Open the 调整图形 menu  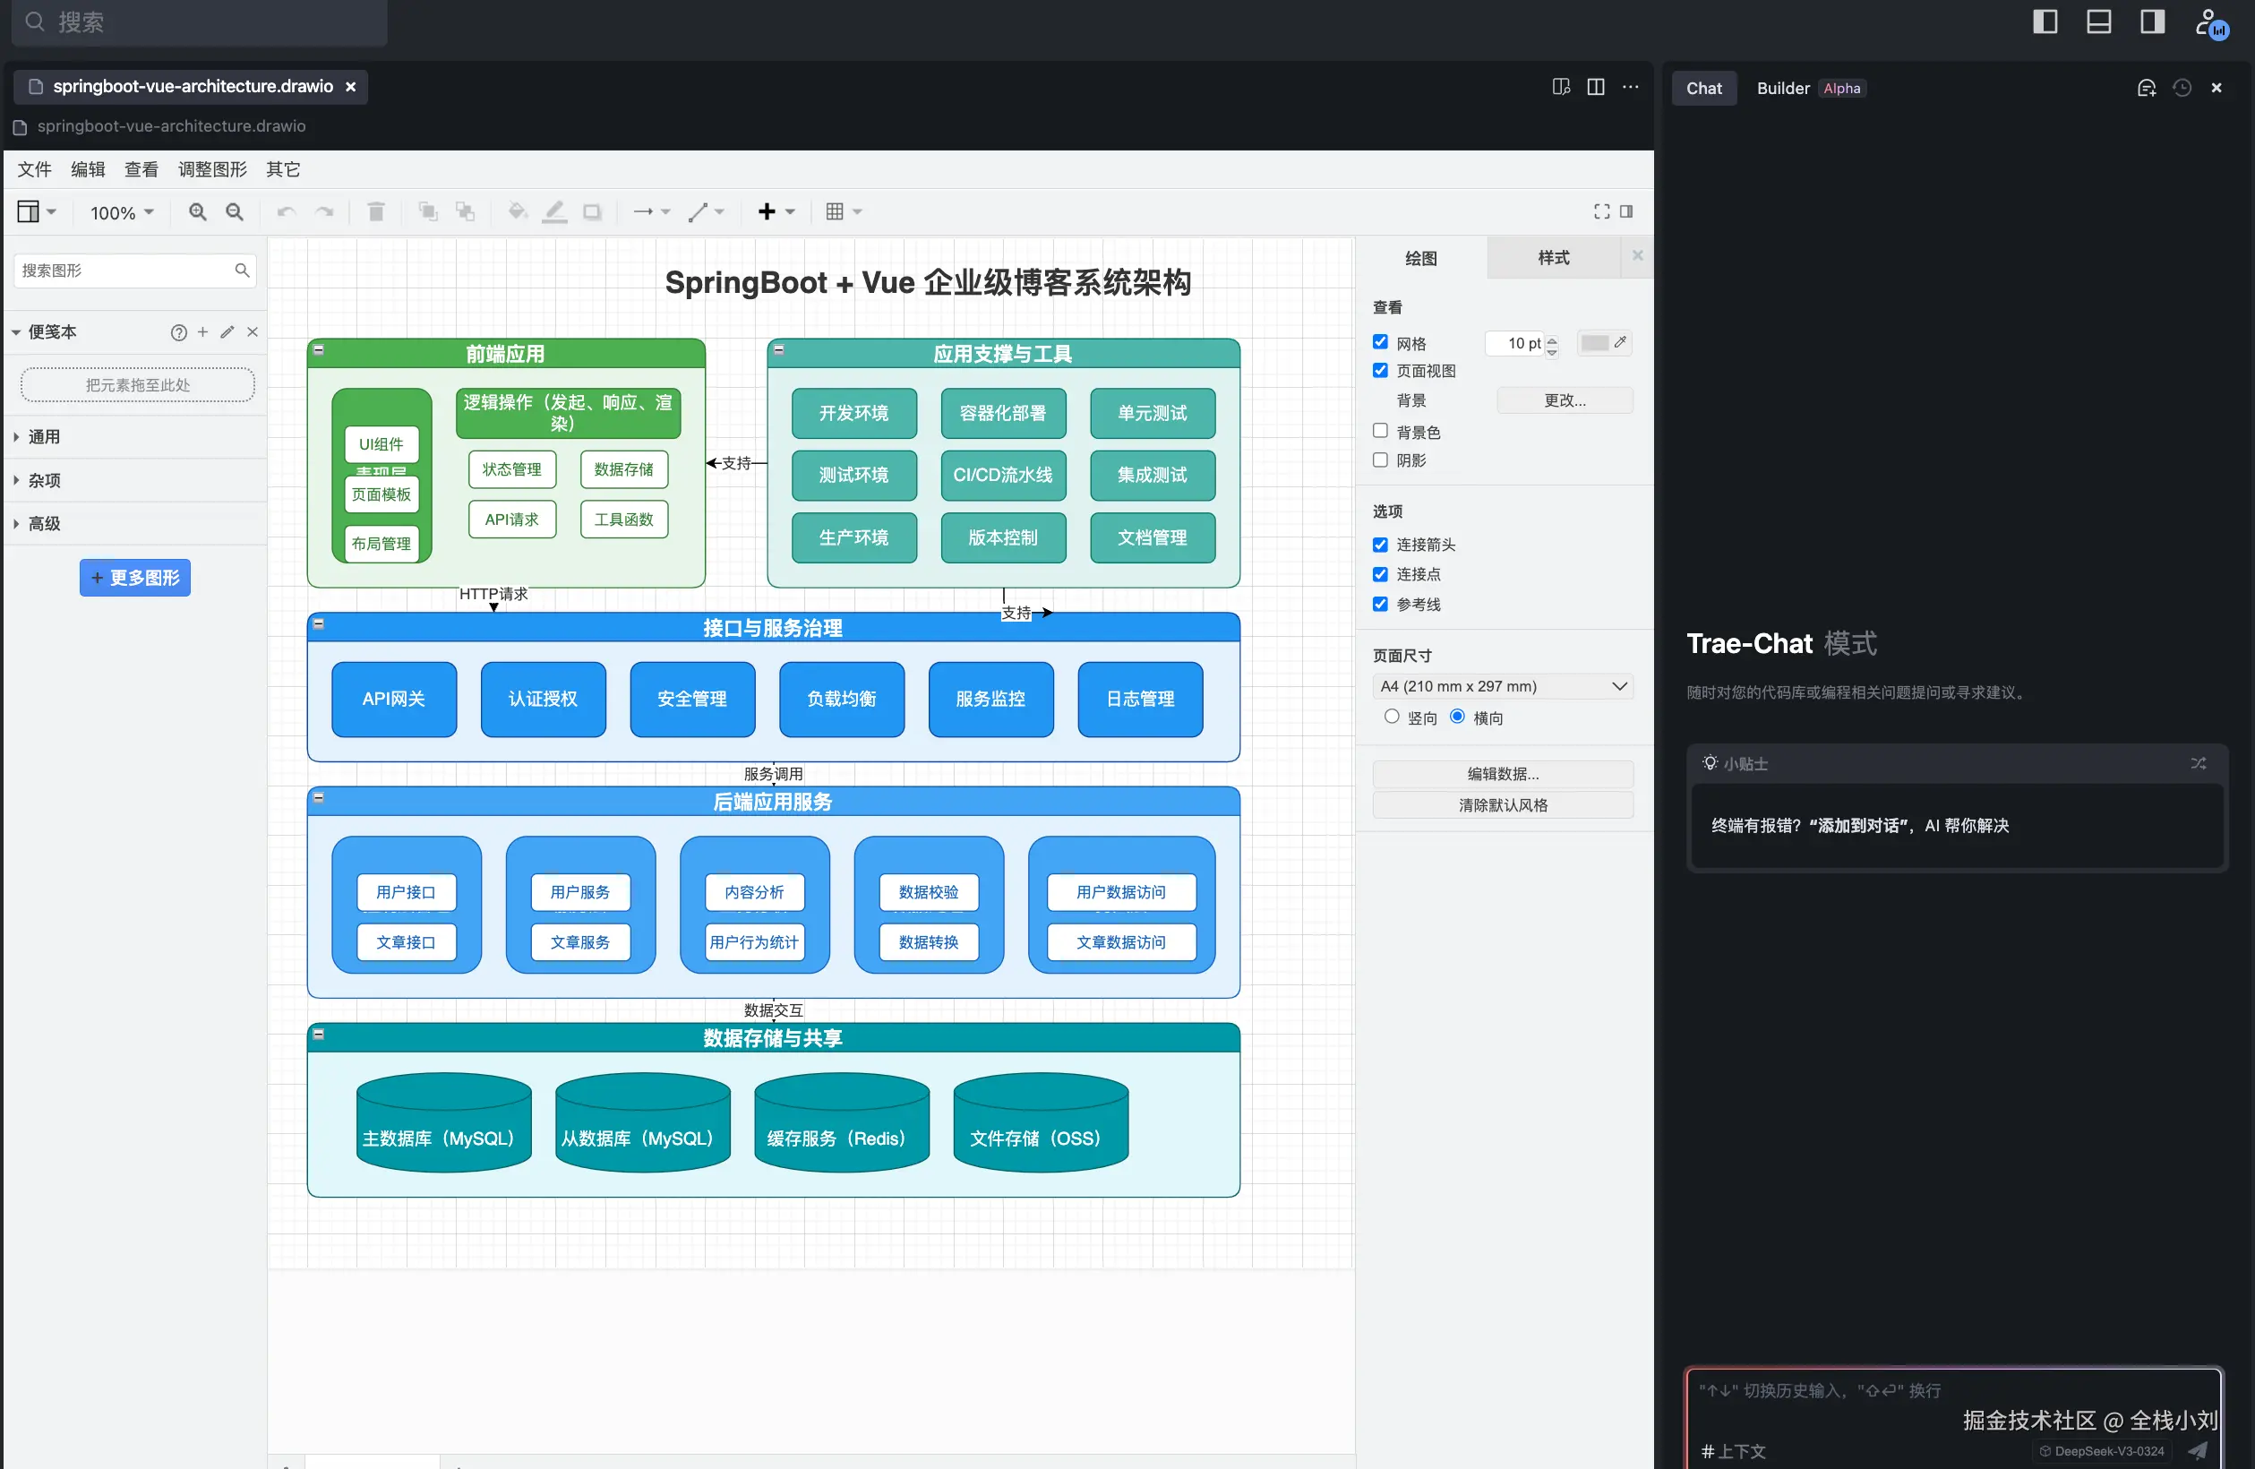pos(212,169)
